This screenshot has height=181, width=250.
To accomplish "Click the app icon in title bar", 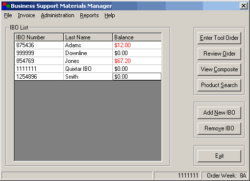I will [x=6, y=6].
